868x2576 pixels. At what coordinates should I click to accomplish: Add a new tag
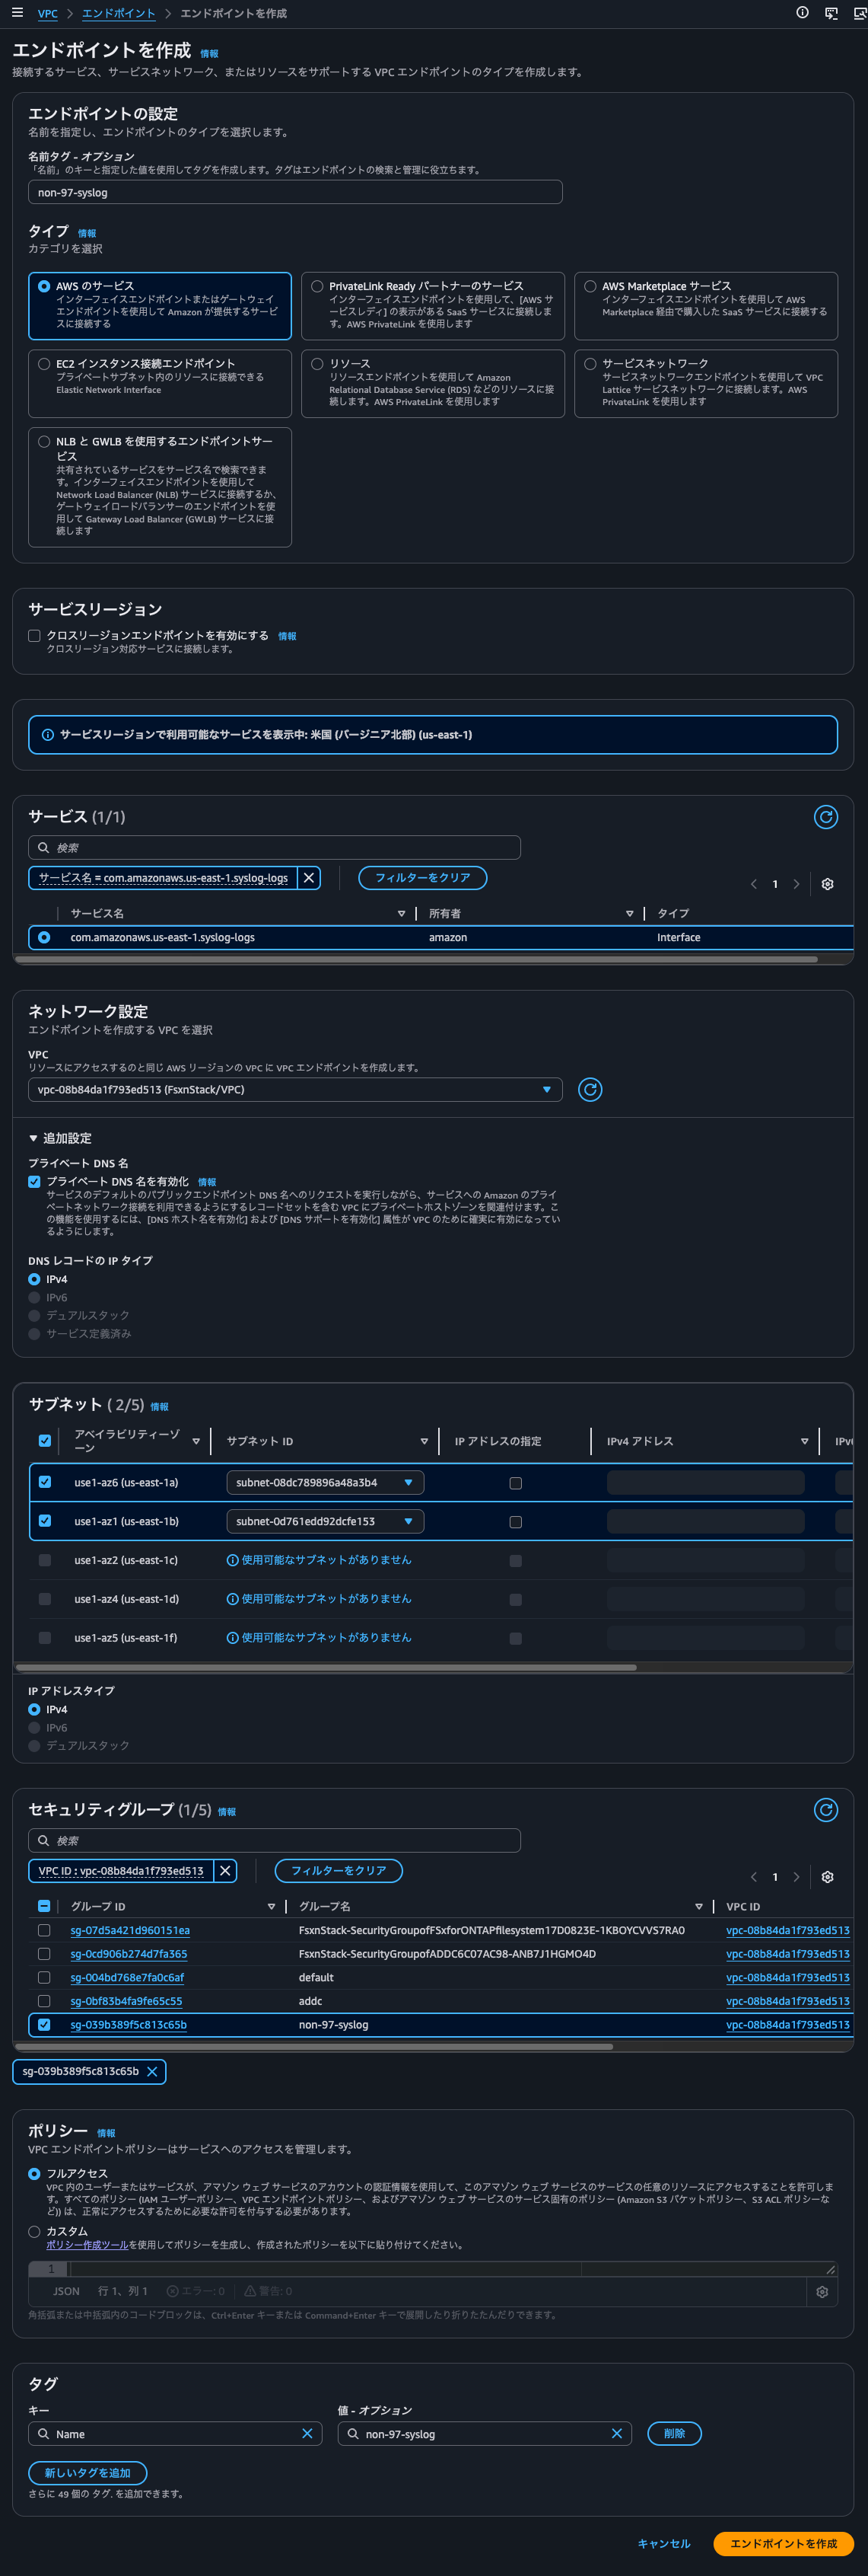88,2473
